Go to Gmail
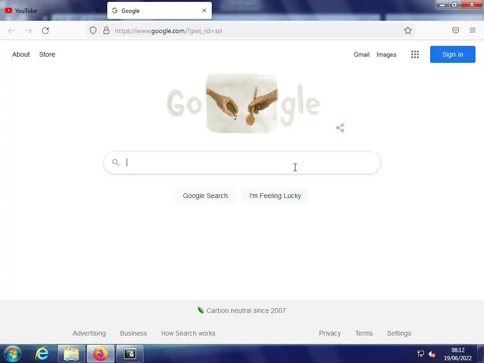The image size is (484, 363). pyautogui.click(x=362, y=54)
